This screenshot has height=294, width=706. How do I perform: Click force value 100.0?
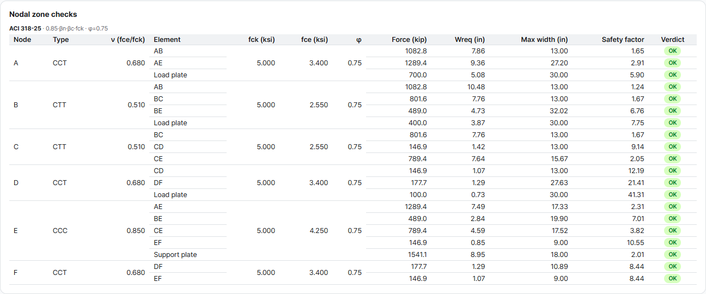418,195
